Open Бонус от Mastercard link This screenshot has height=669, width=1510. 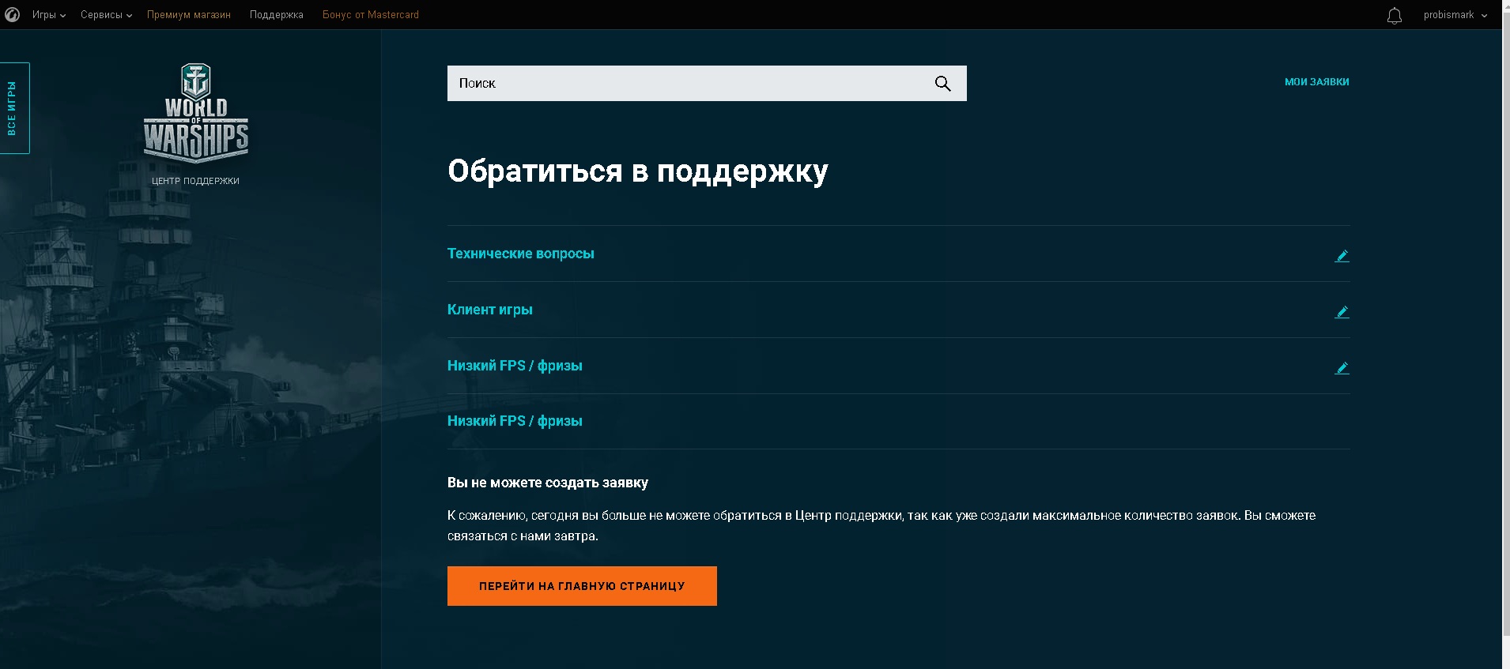coord(371,15)
